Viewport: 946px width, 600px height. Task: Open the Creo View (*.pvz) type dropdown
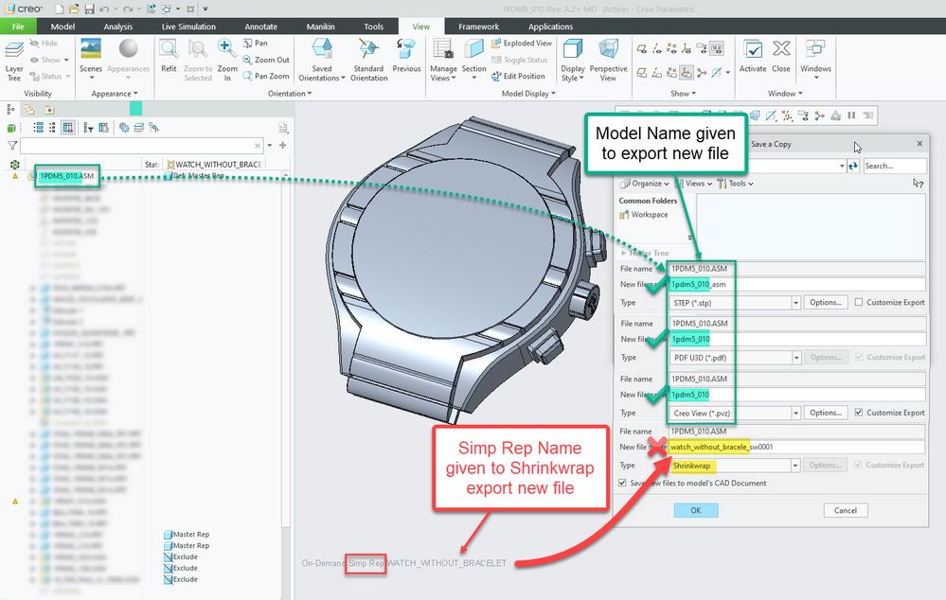795,413
